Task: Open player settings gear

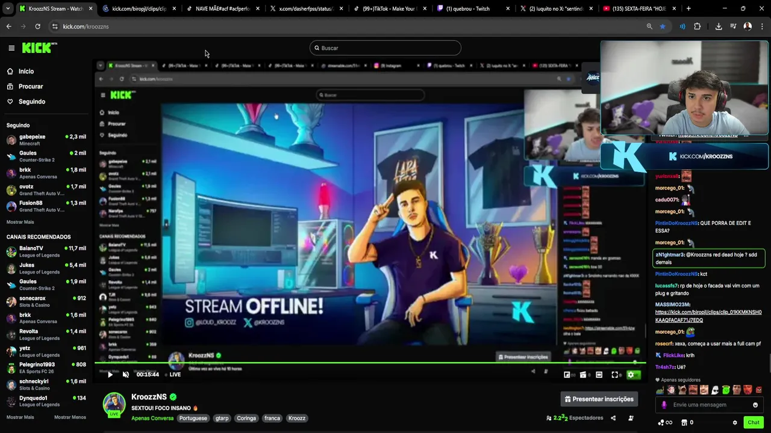Action: [x=631, y=375]
